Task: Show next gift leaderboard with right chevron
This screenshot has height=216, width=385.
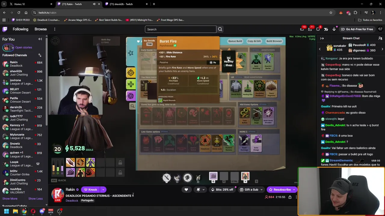Action: coord(382,49)
